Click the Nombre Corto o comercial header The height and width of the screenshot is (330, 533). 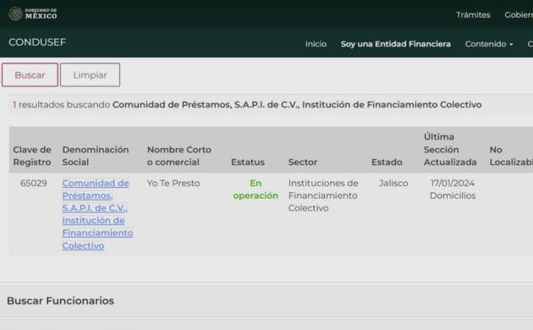[179, 156]
